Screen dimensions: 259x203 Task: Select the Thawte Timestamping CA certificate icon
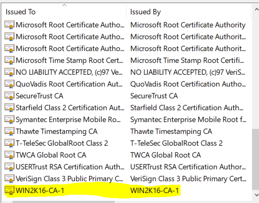point(9,132)
